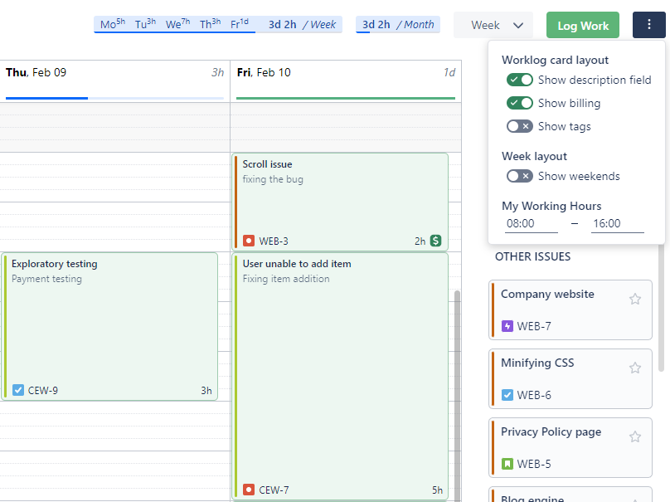Click the issues panel vertical scrollbar

click(661, 308)
